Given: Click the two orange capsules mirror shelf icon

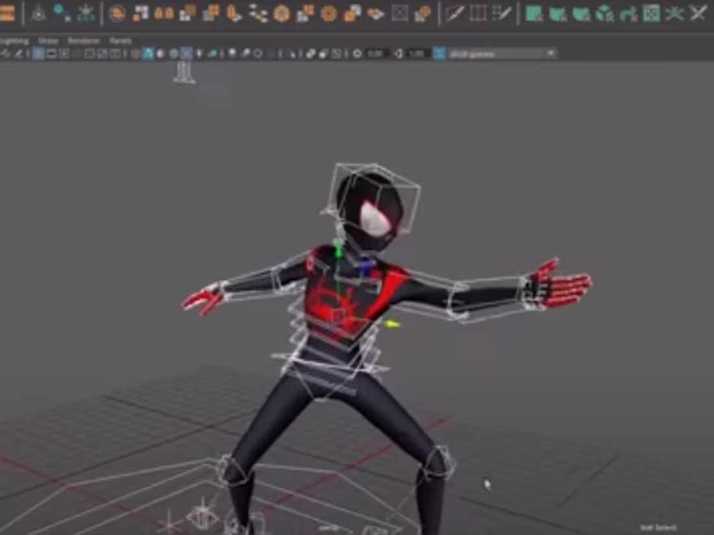Looking at the screenshot, I should (164, 13).
